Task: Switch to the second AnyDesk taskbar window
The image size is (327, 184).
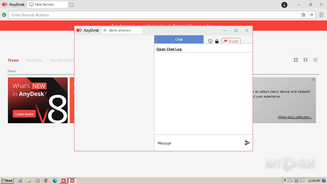Action: [x=72, y=181]
